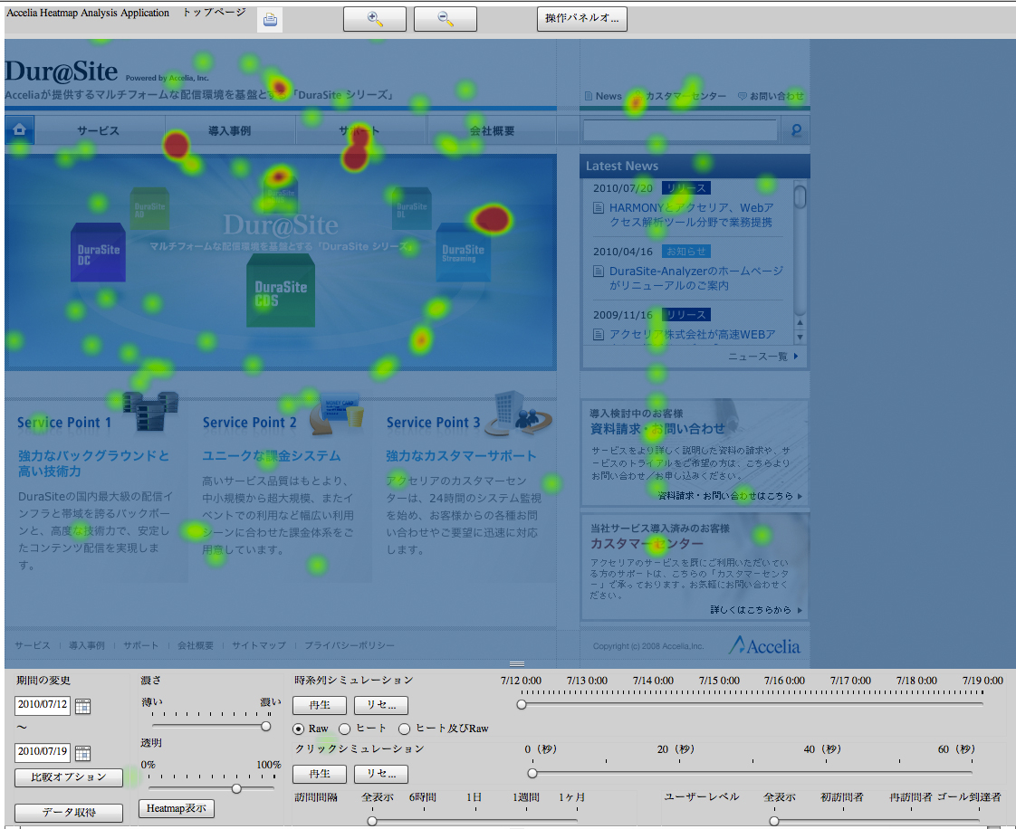Screen dimensions: 1016x829
Task: Open the 導入事例 tab in the main navigation
Action: (x=229, y=131)
